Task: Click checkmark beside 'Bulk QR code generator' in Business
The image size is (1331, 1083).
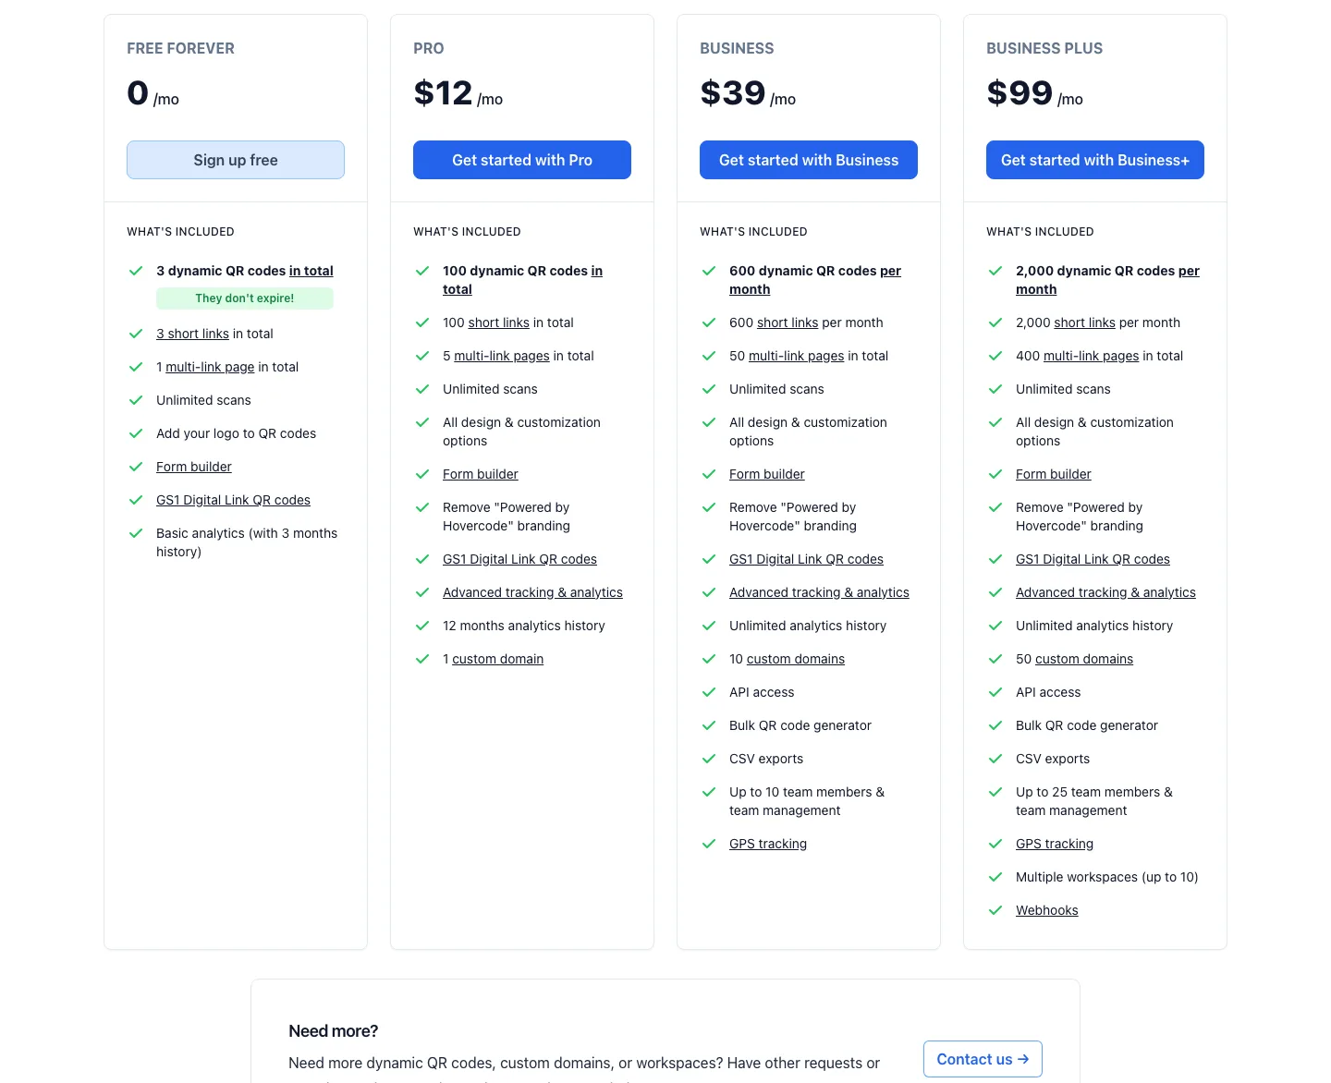Action: (709, 725)
